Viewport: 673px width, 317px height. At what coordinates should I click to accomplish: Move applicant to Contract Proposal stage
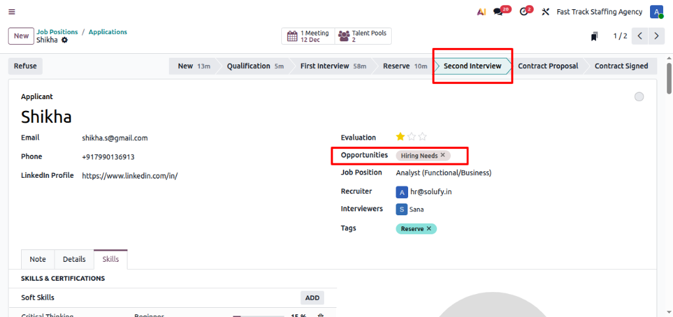pyautogui.click(x=547, y=66)
